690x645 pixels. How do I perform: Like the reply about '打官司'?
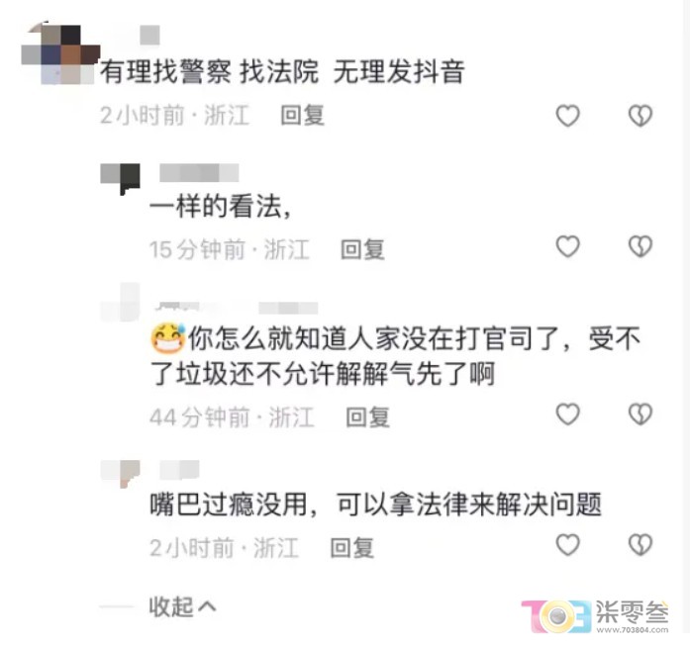click(567, 415)
